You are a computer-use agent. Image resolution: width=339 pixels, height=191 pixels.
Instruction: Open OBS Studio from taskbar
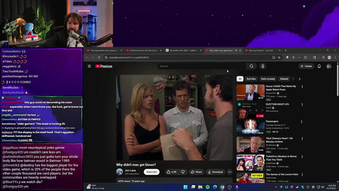(x=230, y=187)
